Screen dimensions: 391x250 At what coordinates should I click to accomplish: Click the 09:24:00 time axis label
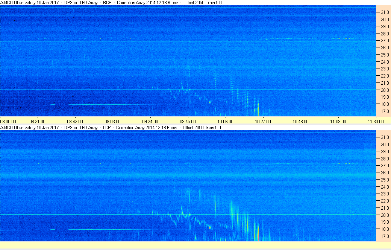[x=150, y=122]
